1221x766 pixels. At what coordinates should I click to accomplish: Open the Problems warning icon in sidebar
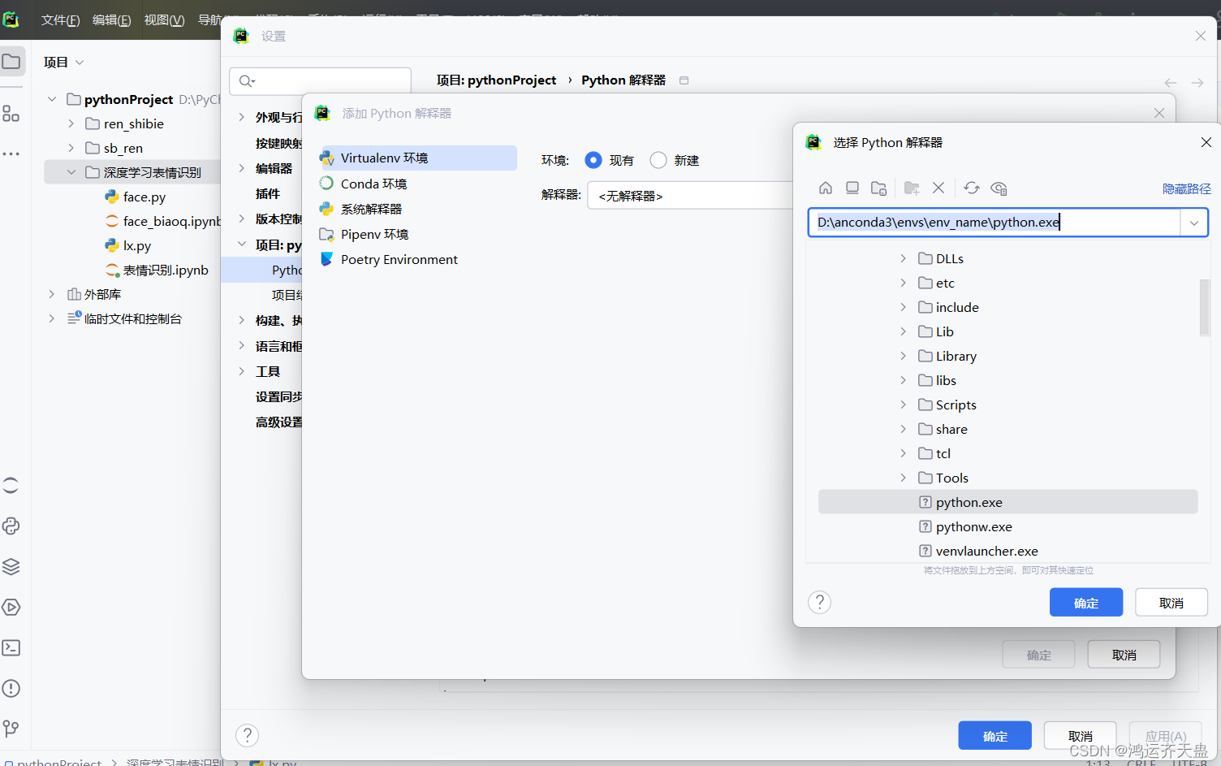coord(11,688)
